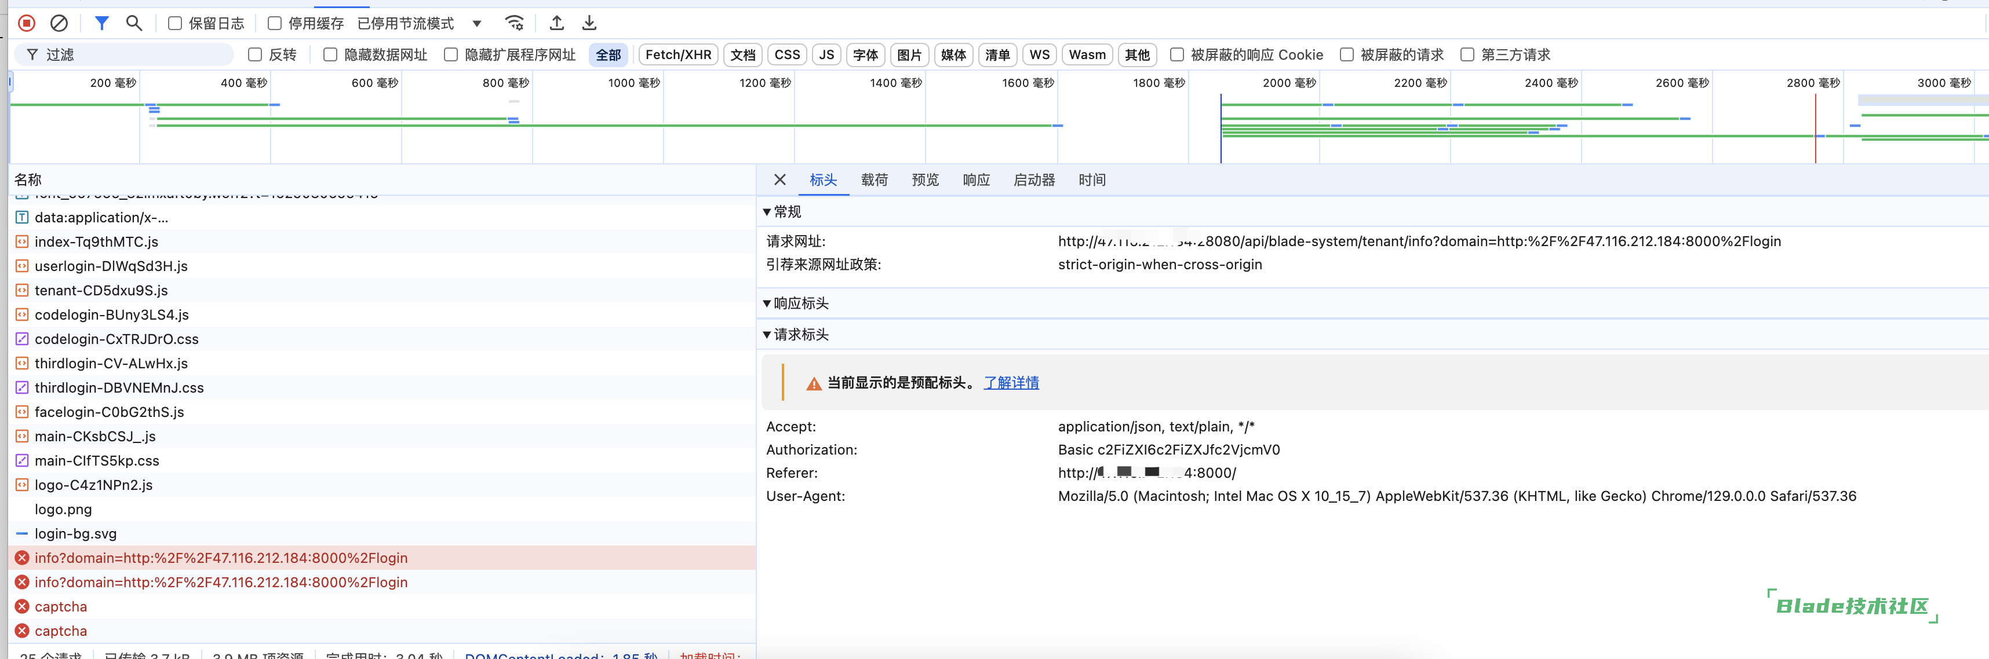Toggle 反转 filter checkbox
This screenshot has width=1989, height=659.
click(x=255, y=55)
